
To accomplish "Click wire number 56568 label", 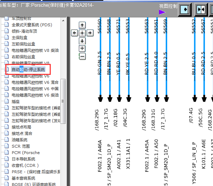I will 109,26.
